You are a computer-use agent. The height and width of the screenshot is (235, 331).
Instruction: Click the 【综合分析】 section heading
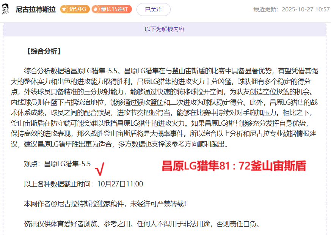(x=42, y=51)
